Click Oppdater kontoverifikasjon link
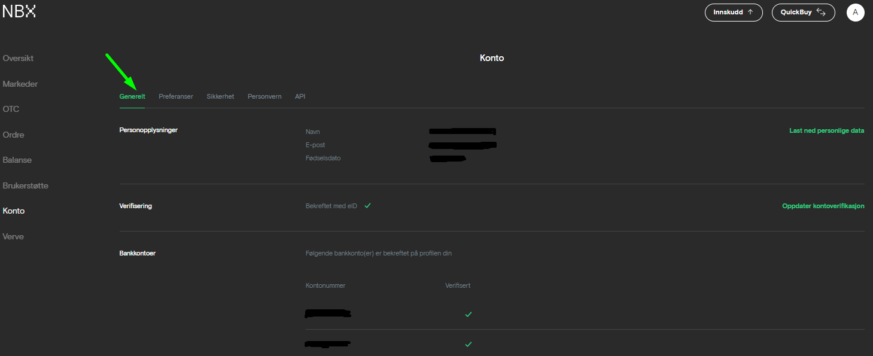 click(x=823, y=206)
